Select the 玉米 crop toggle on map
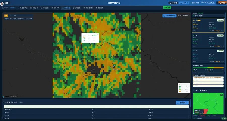This screenshot has height=121, width=227. coord(6,16)
